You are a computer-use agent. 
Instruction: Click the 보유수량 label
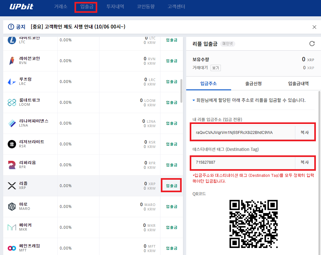coord(201,60)
